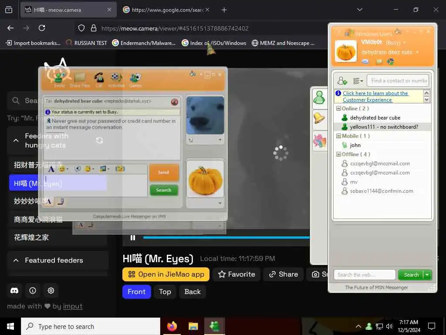Click notice scroll down arrow in Messenger
This screenshot has height=335, width=446.
click(x=426, y=100)
